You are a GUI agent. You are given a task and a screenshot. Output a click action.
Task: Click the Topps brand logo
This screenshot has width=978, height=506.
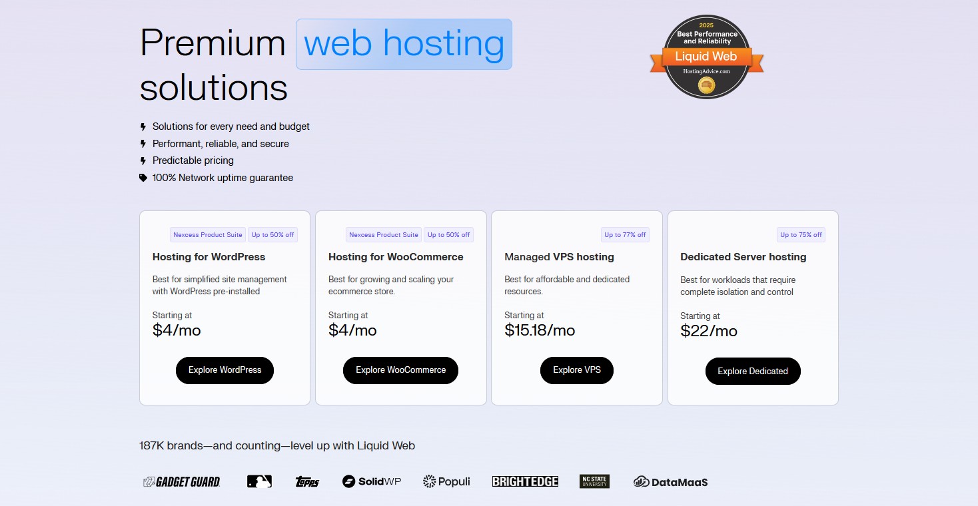pos(307,481)
